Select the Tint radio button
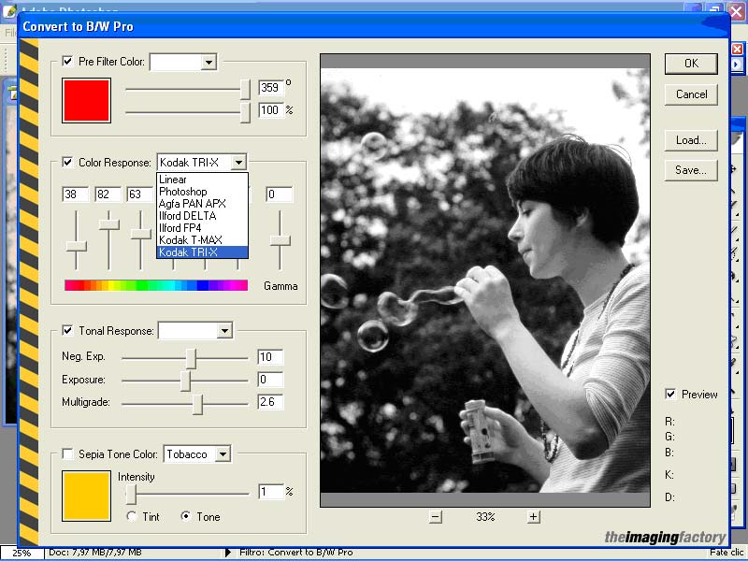Viewport: 748px width, 561px height. tap(132, 516)
